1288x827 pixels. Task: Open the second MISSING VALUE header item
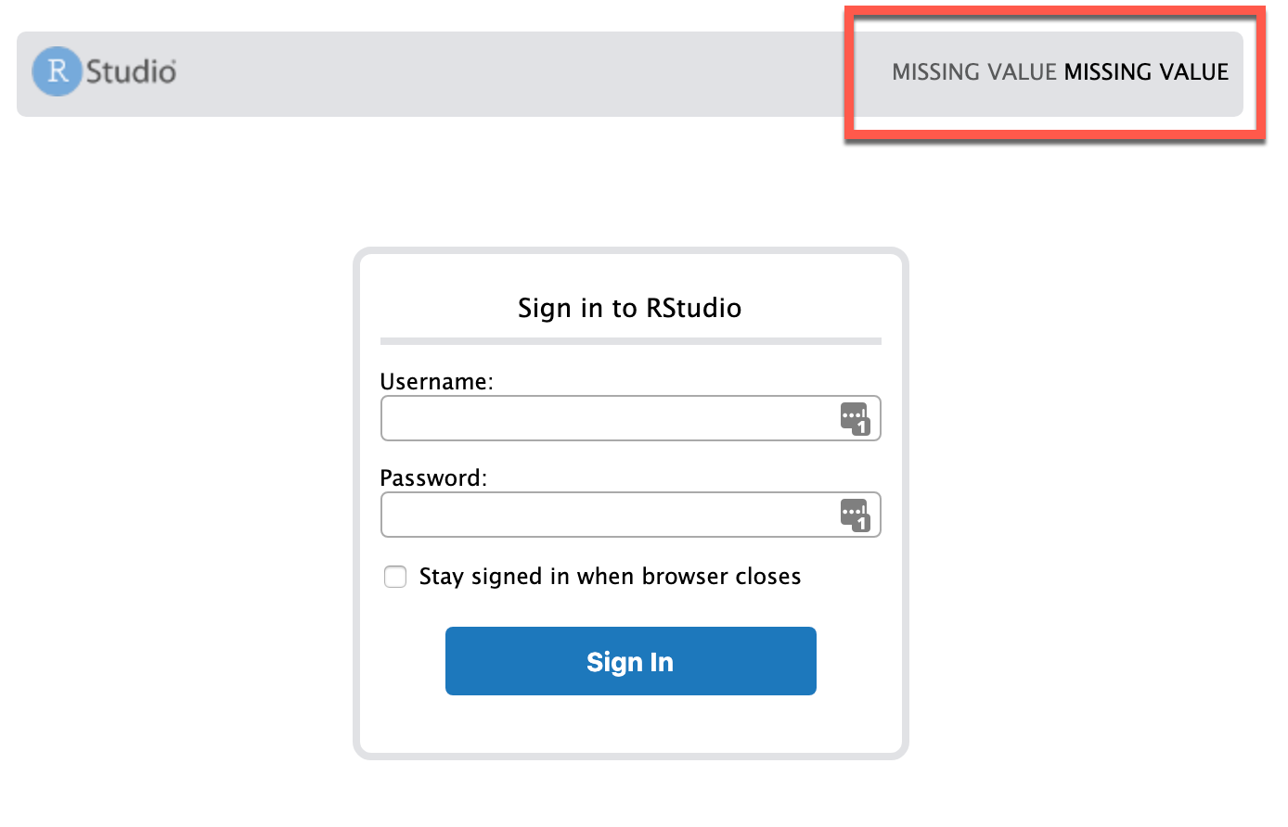point(1145,71)
